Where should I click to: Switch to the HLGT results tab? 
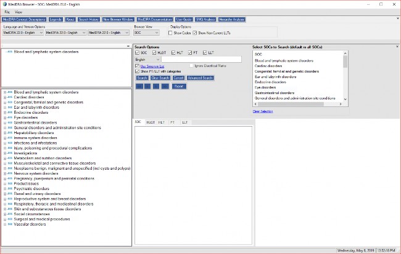149,122
